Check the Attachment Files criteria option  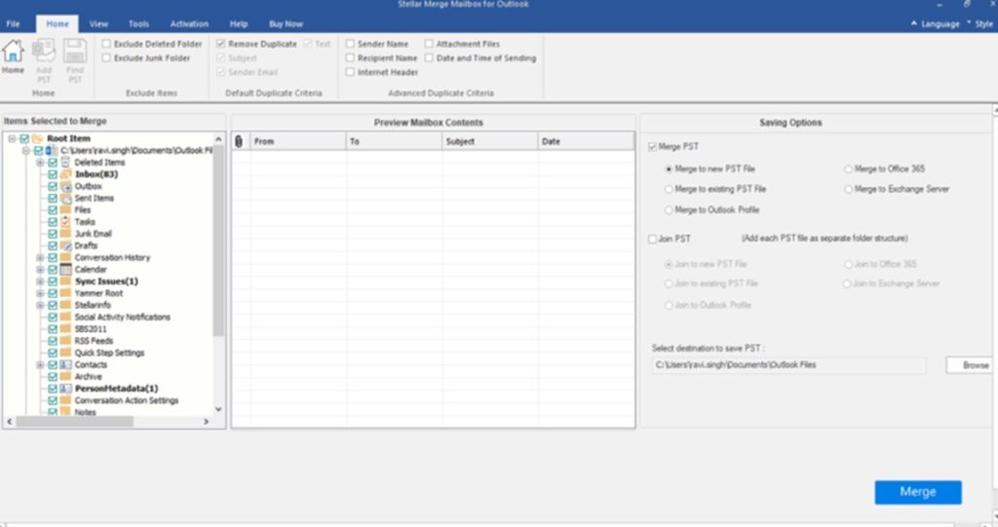(430, 44)
